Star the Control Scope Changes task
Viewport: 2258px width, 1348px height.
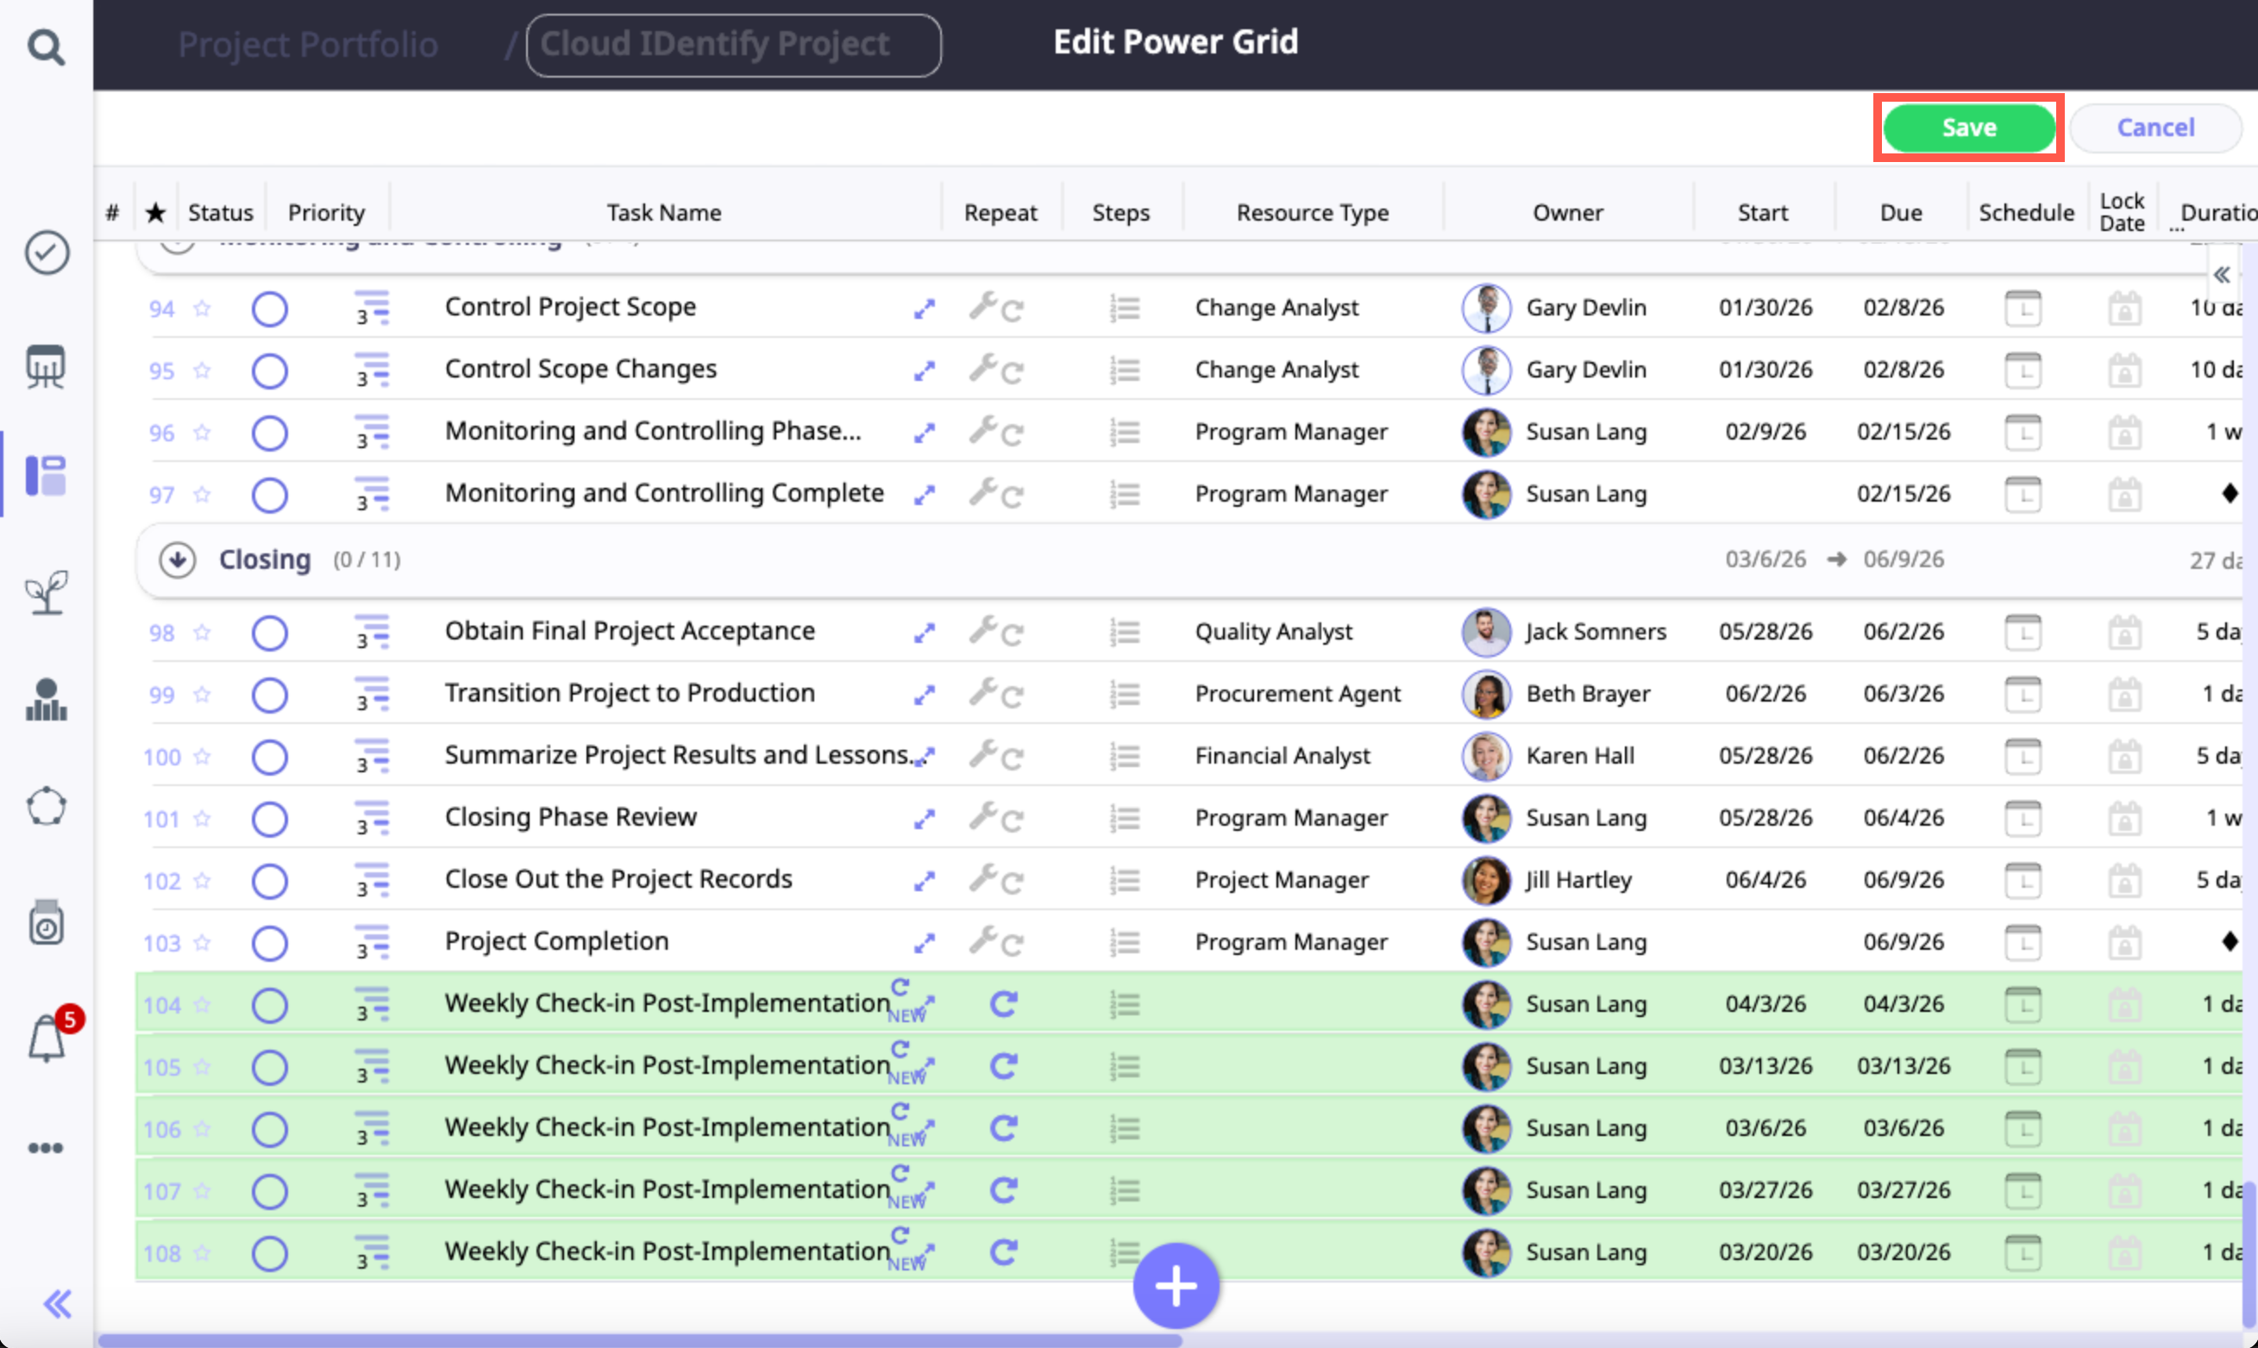click(203, 371)
